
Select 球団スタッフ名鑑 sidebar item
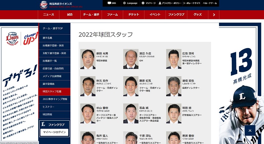(55, 92)
